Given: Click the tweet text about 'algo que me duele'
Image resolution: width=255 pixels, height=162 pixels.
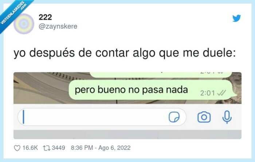Looking at the screenshot, I should click(x=125, y=53).
